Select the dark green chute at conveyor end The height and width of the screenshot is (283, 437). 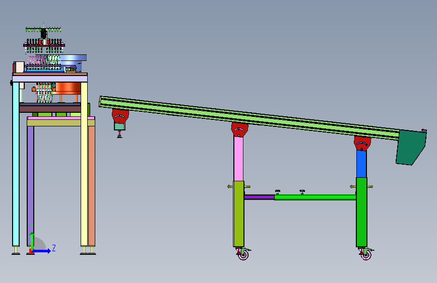point(411,147)
